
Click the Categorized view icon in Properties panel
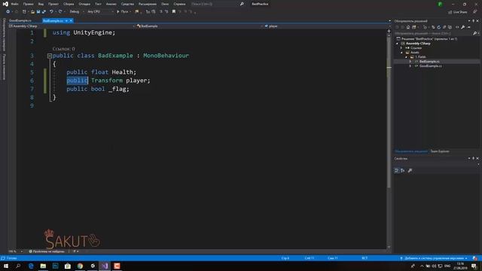[397, 171]
